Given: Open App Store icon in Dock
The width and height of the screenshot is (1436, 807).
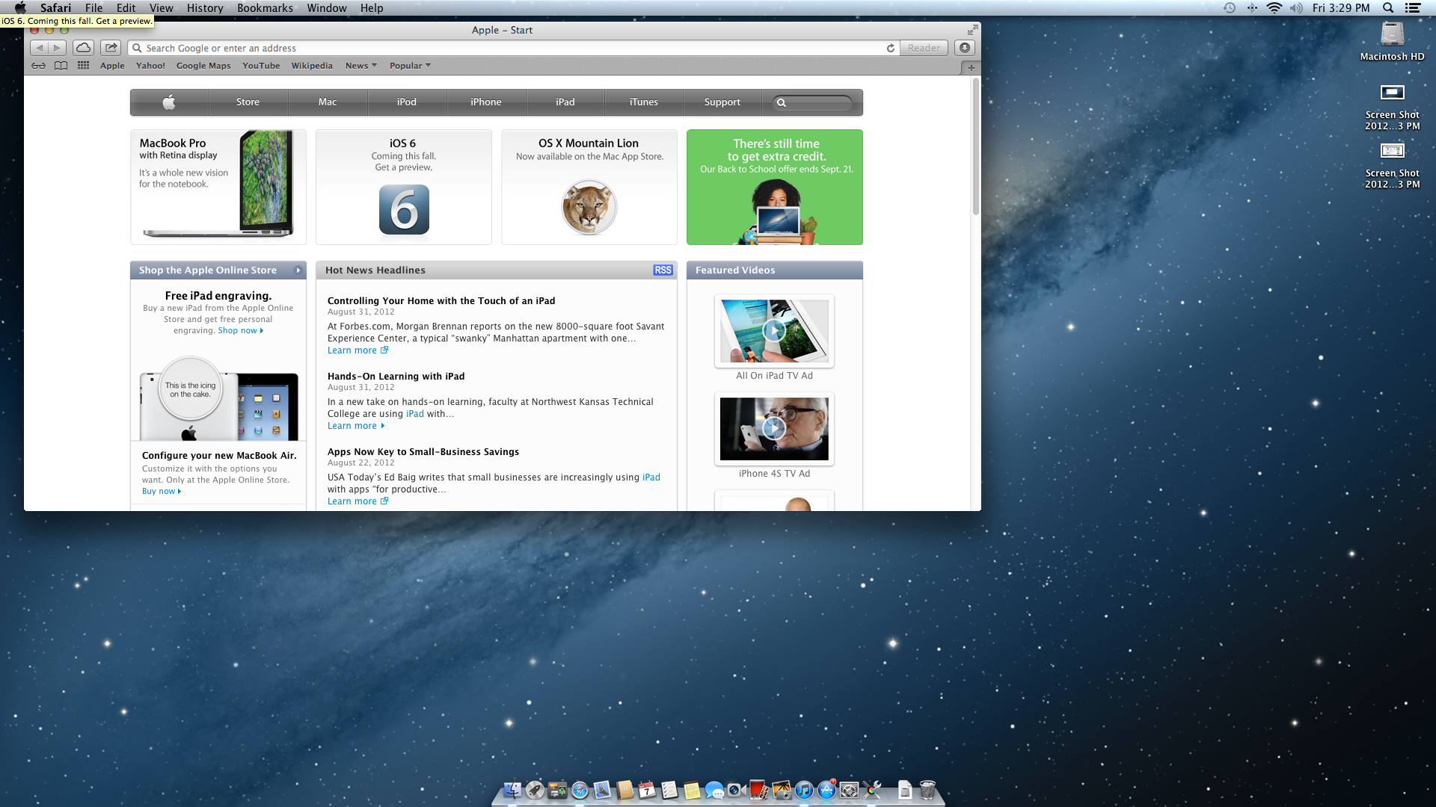Looking at the screenshot, I should tap(826, 790).
